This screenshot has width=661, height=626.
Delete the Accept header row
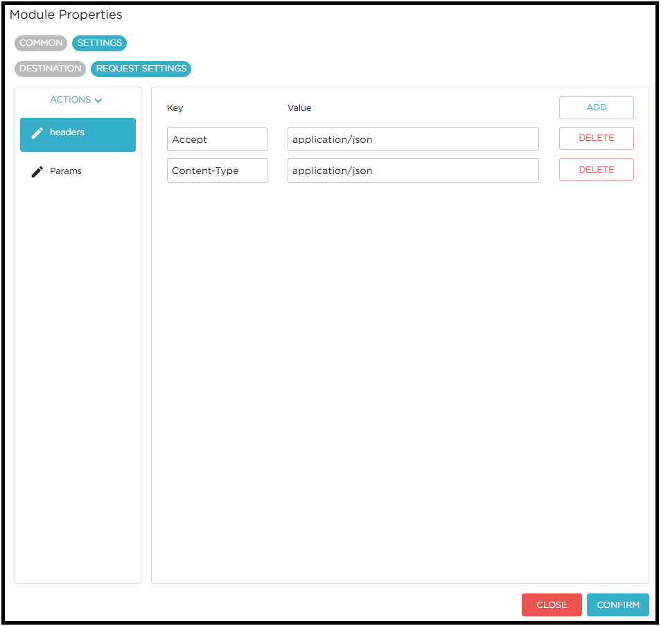[596, 138]
